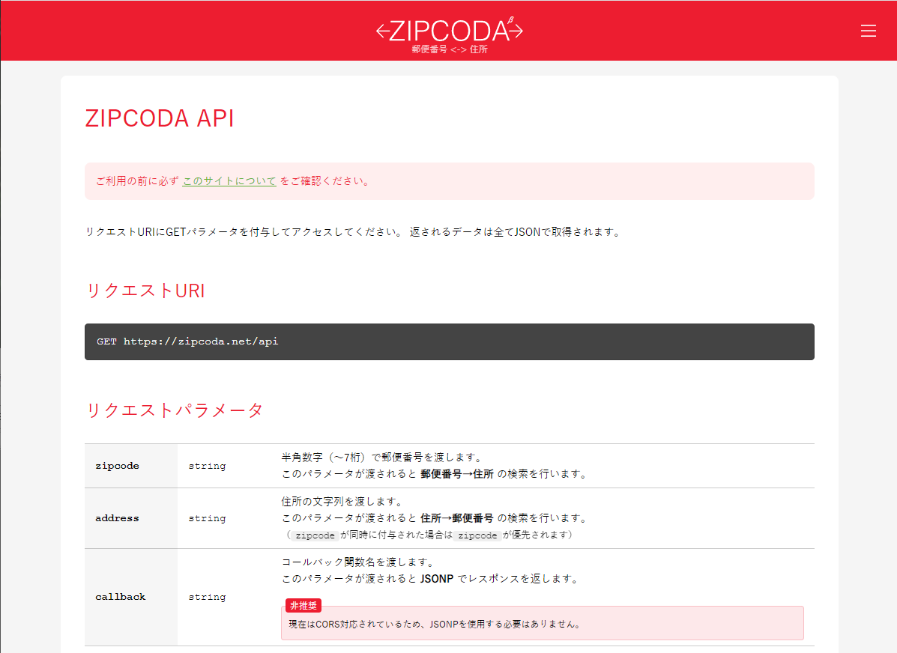Click the left arrow of the ZIPCODA logo
897x653 pixels.
(x=382, y=31)
